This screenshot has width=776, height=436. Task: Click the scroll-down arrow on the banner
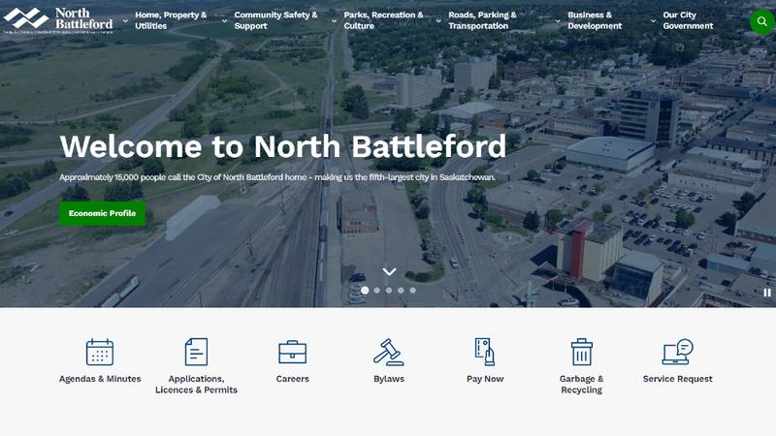click(390, 272)
